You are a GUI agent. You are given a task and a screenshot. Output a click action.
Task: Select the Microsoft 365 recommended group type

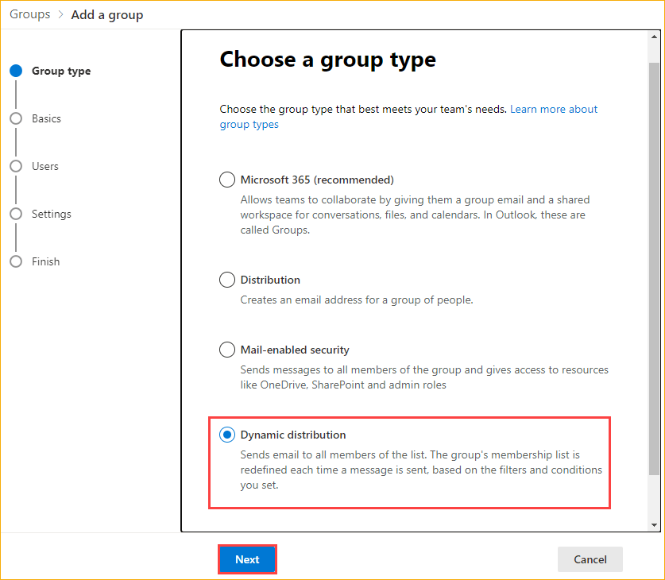click(227, 180)
